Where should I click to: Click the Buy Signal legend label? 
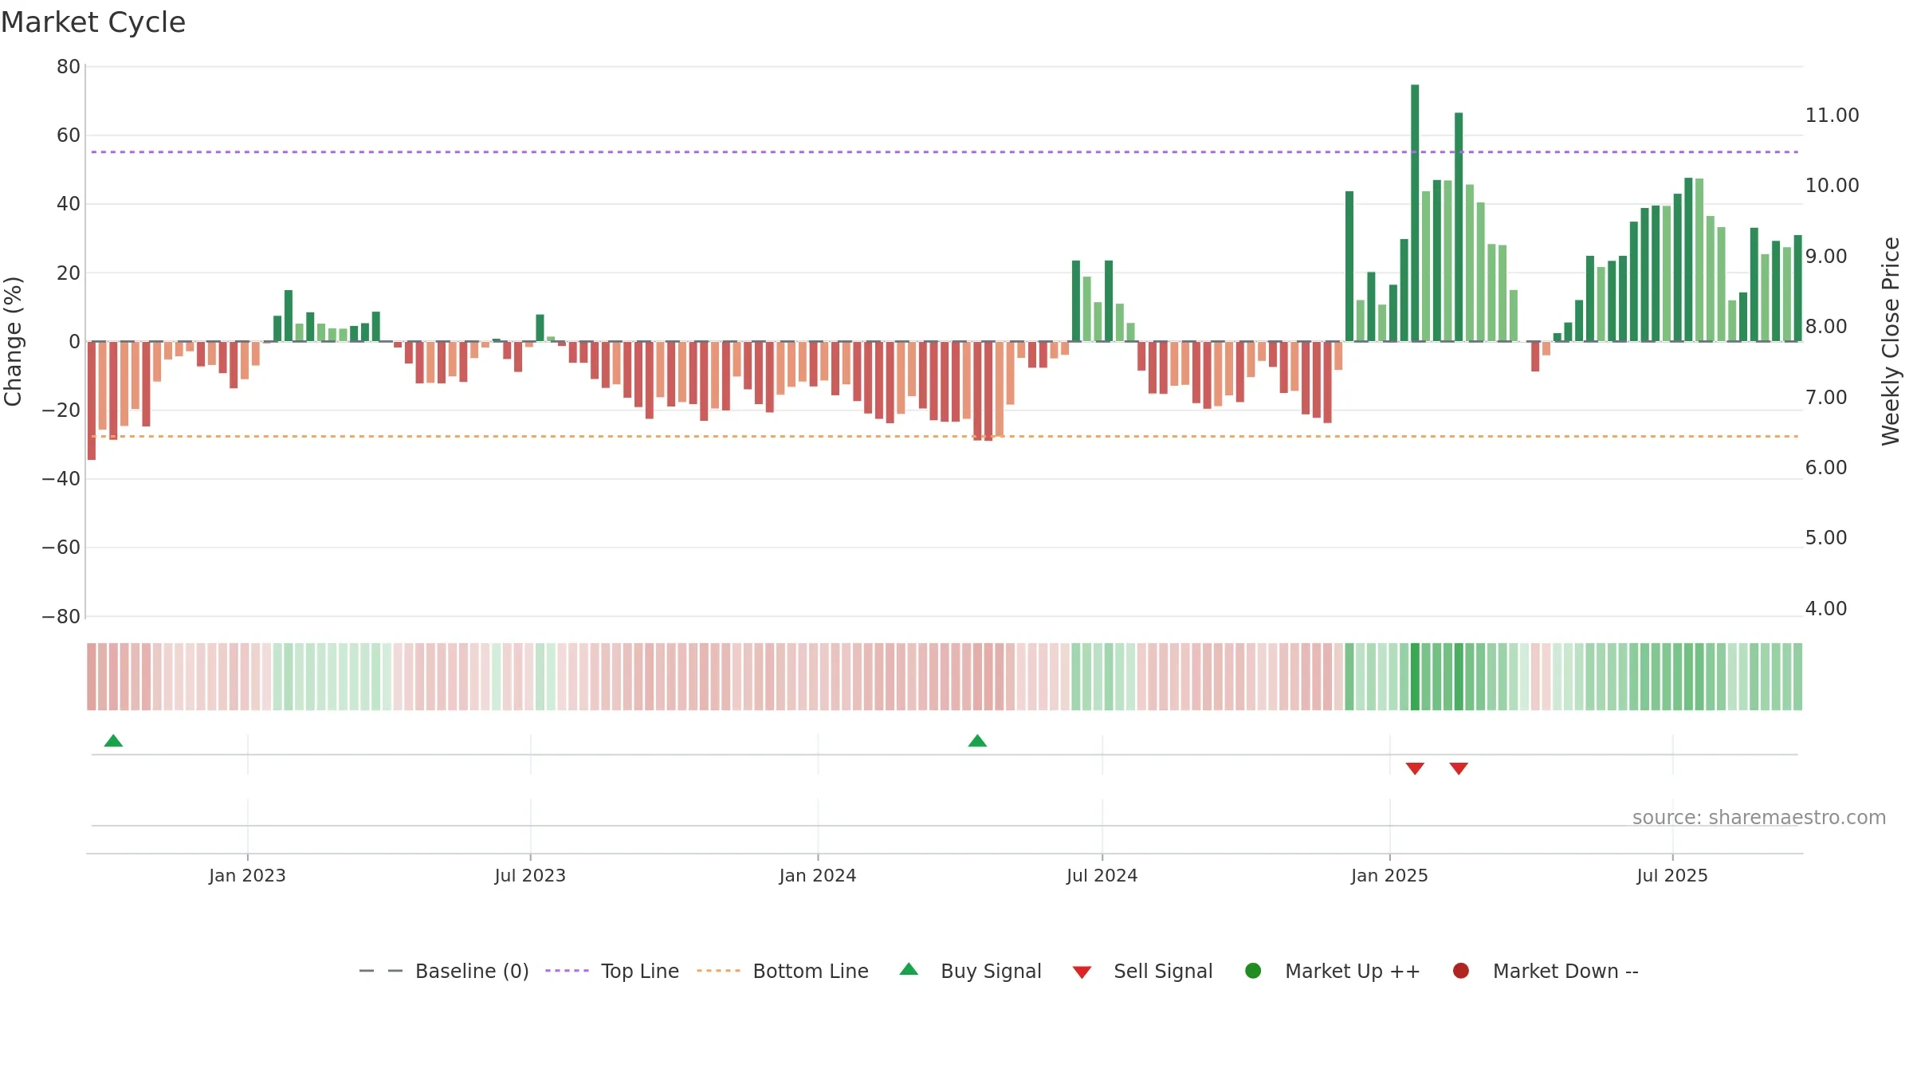click(x=991, y=971)
